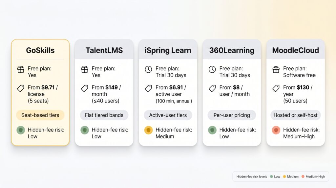This screenshot has height=188, width=336.
Task: Click the red shield icon for MoodleCloud
Action: 276,130
